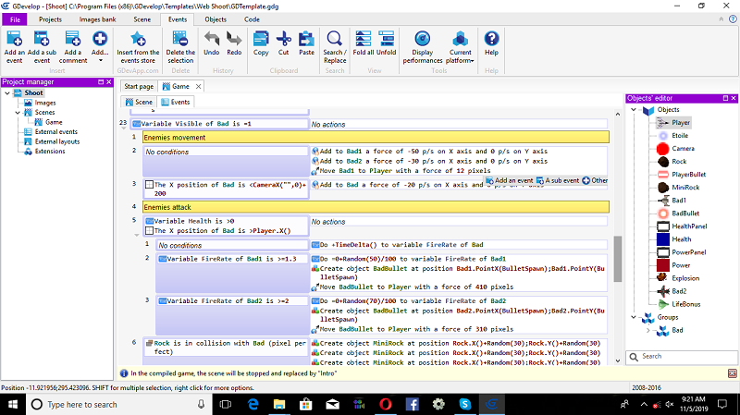Click the object Search field
This screenshot has width=740, height=415.
[x=681, y=356]
